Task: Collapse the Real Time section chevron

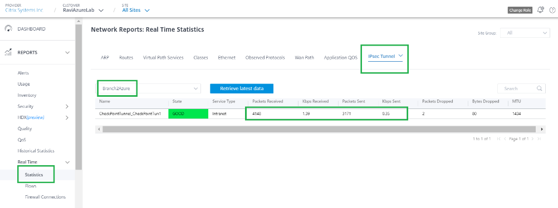Action: coord(67,162)
